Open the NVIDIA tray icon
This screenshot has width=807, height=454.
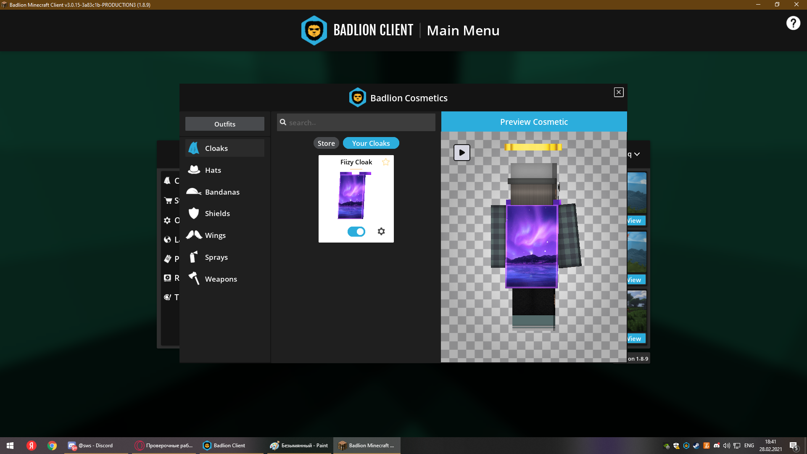[666, 446]
